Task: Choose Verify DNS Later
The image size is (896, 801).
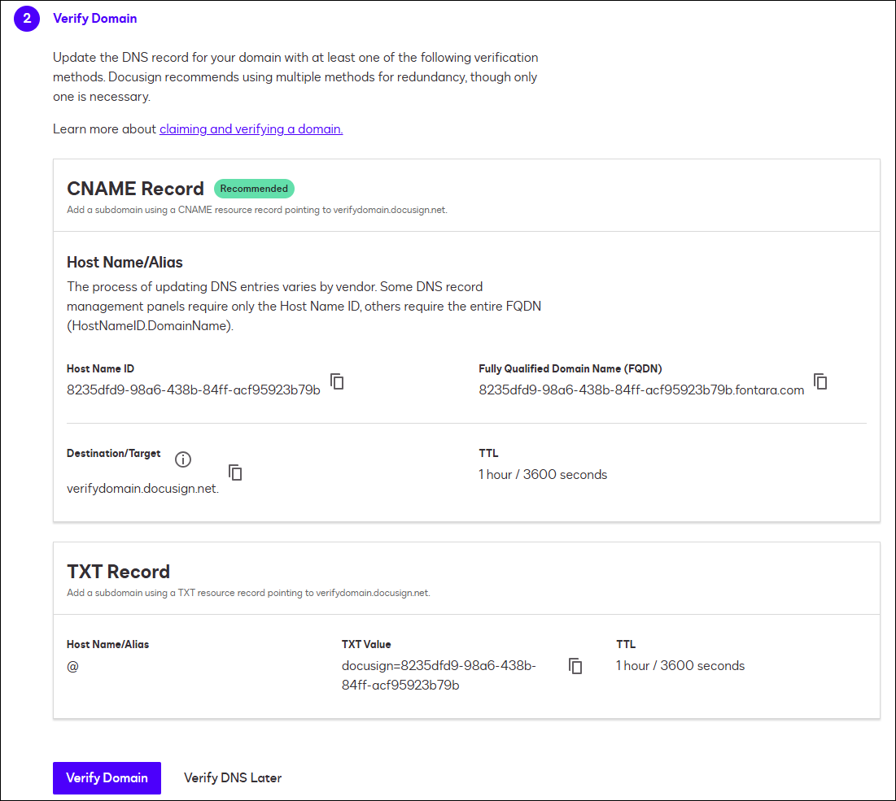Action: pyautogui.click(x=233, y=777)
